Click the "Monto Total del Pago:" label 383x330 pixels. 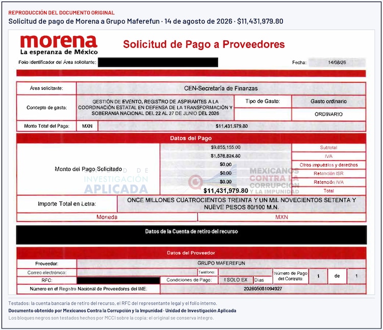pyautogui.click(x=46, y=126)
